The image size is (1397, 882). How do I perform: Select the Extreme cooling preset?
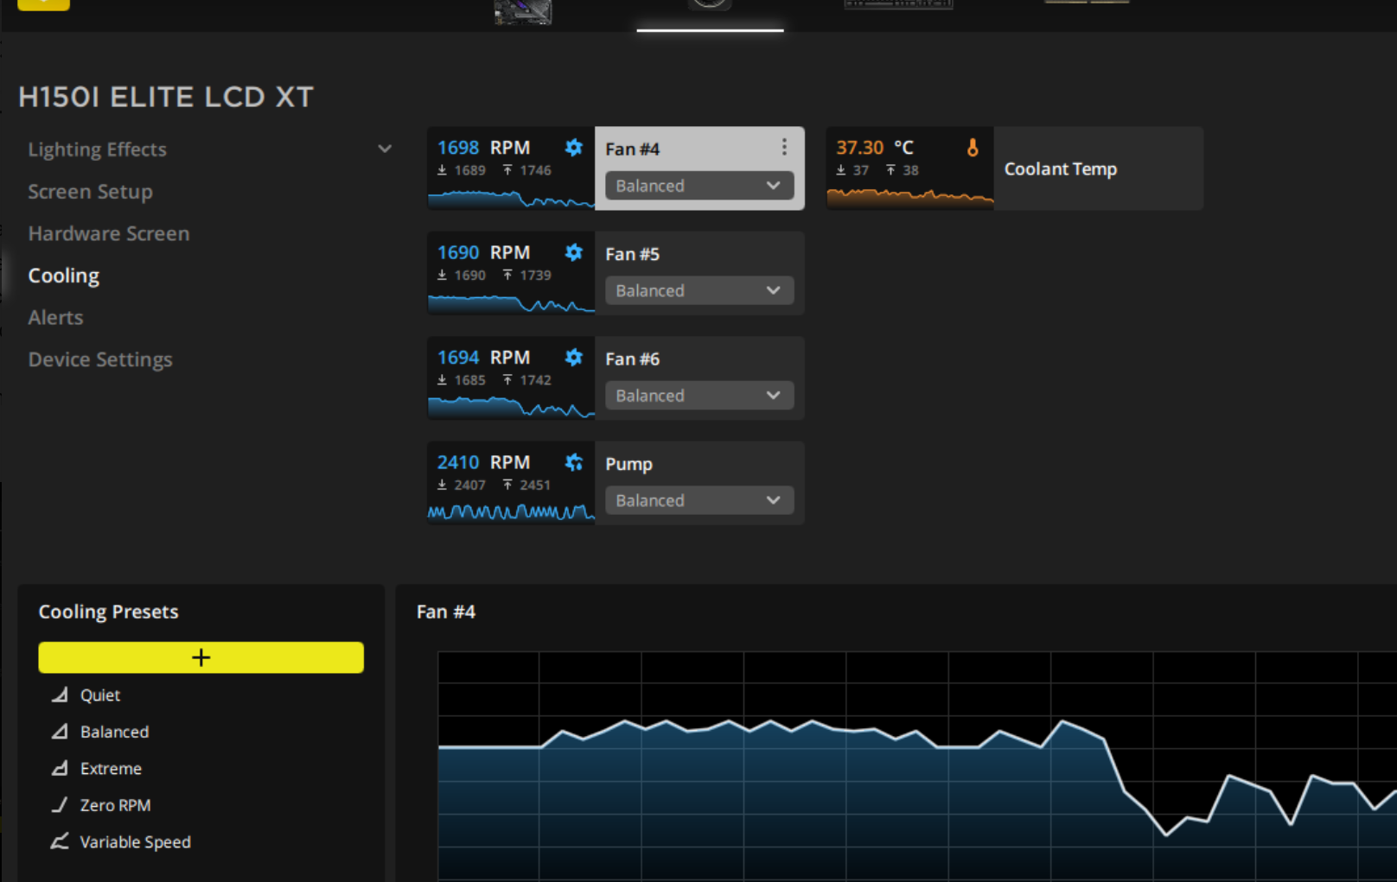(111, 768)
